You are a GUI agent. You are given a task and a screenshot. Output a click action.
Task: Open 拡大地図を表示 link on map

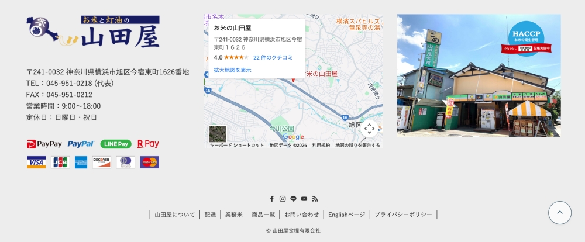[x=232, y=70]
